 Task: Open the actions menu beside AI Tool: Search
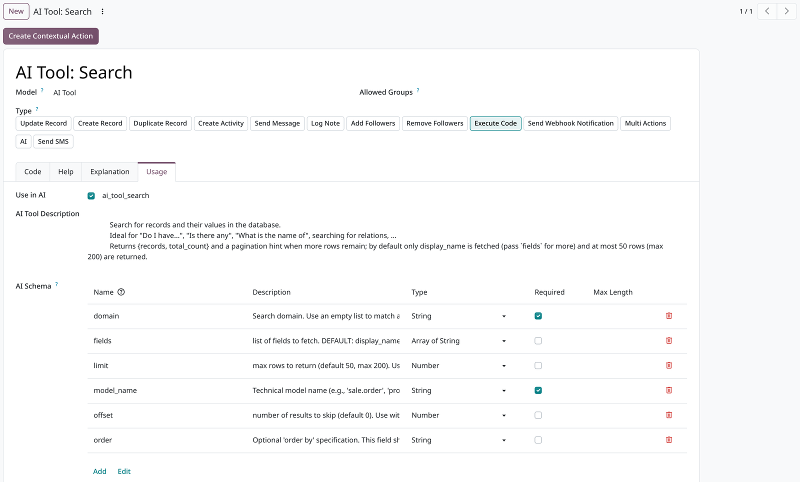[x=102, y=11]
